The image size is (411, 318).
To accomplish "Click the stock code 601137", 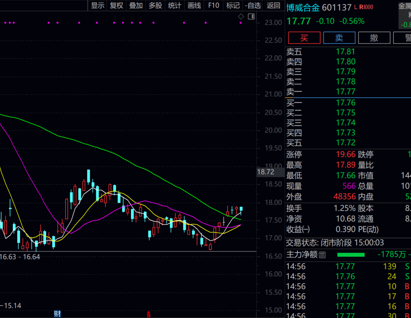I will coord(336,8).
